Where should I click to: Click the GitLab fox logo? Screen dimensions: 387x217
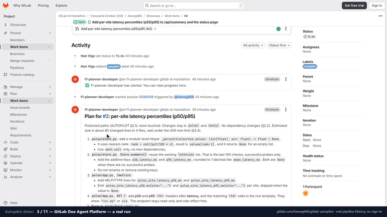(6, 5)
